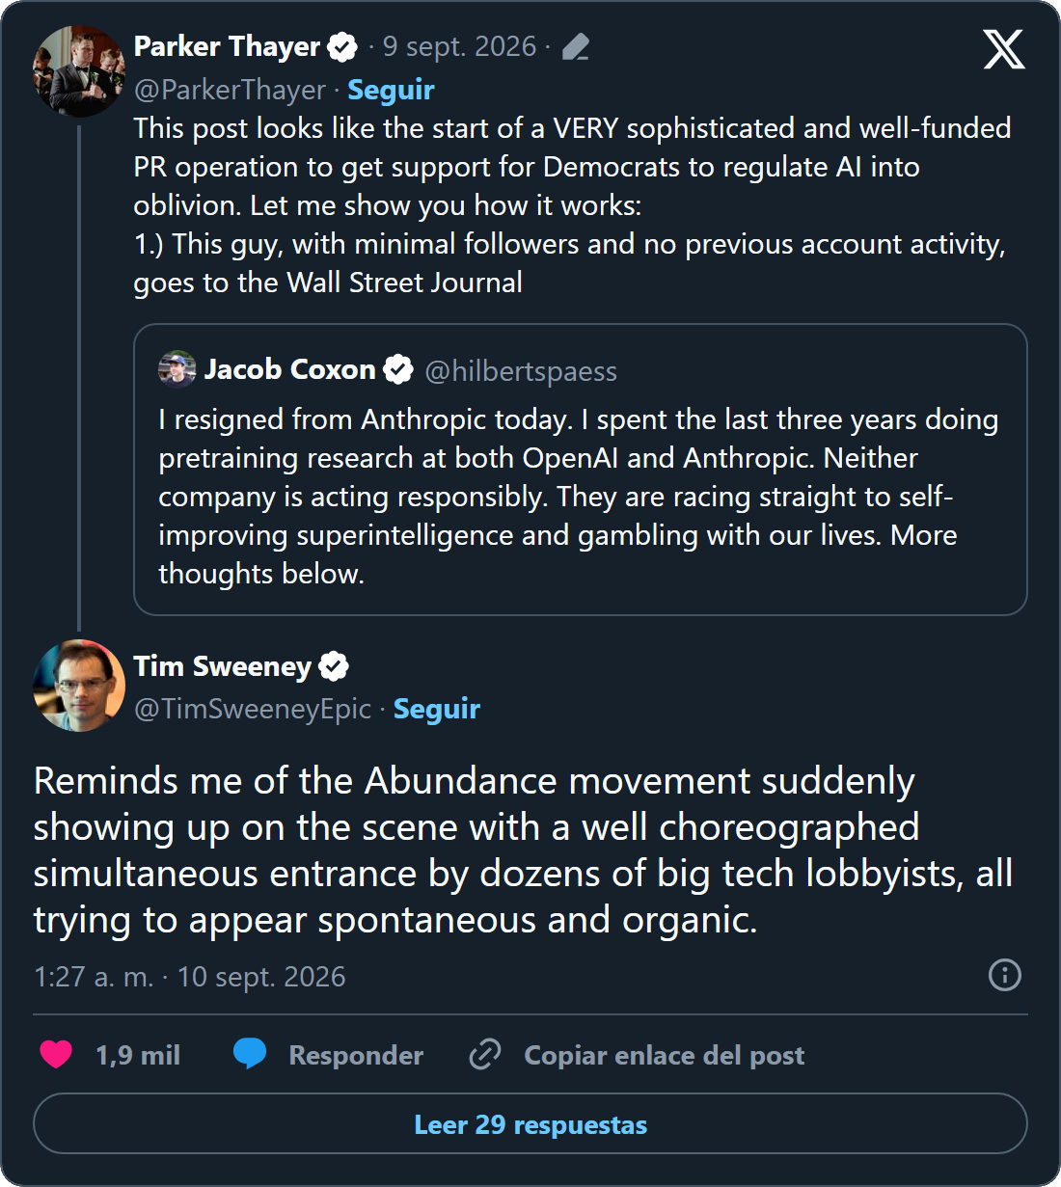Click Copiar enlace del post

664,1056
